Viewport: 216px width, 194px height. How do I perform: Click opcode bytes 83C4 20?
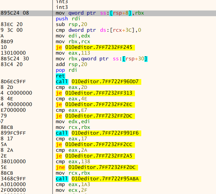(12, 64)
